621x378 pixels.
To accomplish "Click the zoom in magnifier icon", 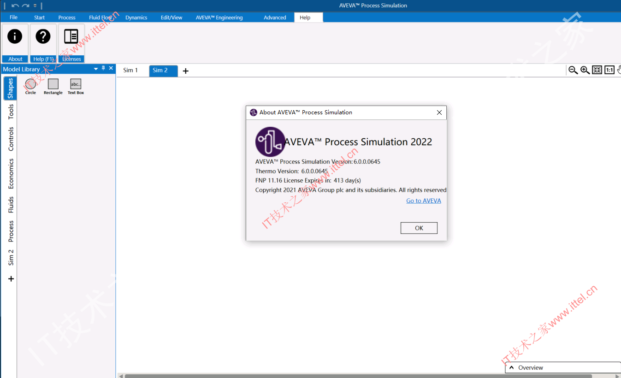I will [585, 70].
